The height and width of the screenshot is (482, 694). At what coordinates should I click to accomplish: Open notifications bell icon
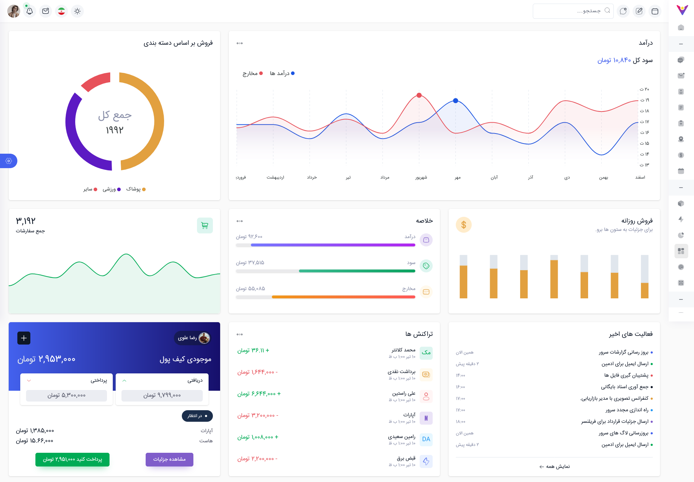point(30,11)
